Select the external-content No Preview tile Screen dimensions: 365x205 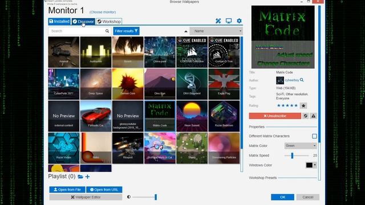coord(64,116)
